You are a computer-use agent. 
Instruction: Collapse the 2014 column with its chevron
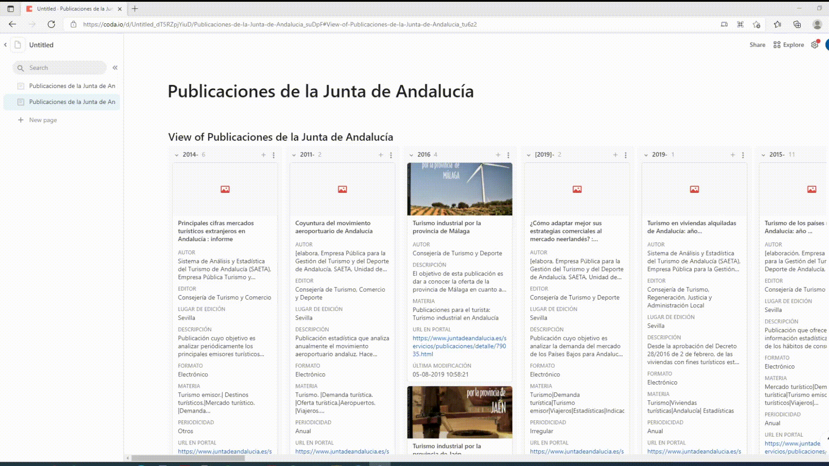click(177, 155)
